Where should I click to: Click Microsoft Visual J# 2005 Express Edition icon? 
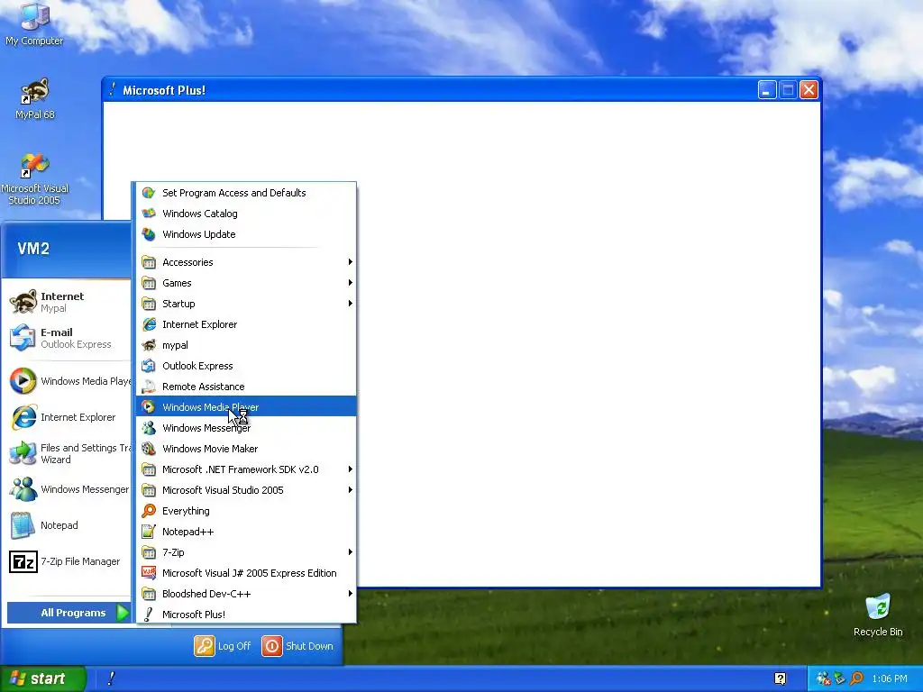(149, 572)
